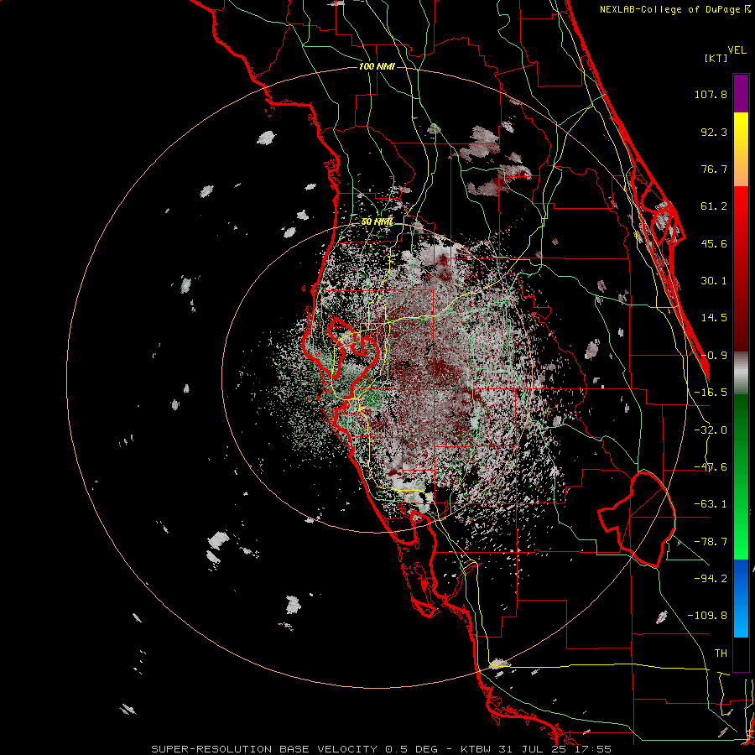This screenshot has height=755, width=755.
Task: Pick the blue segment of velocity color bar
Action: tap(741, 598)
